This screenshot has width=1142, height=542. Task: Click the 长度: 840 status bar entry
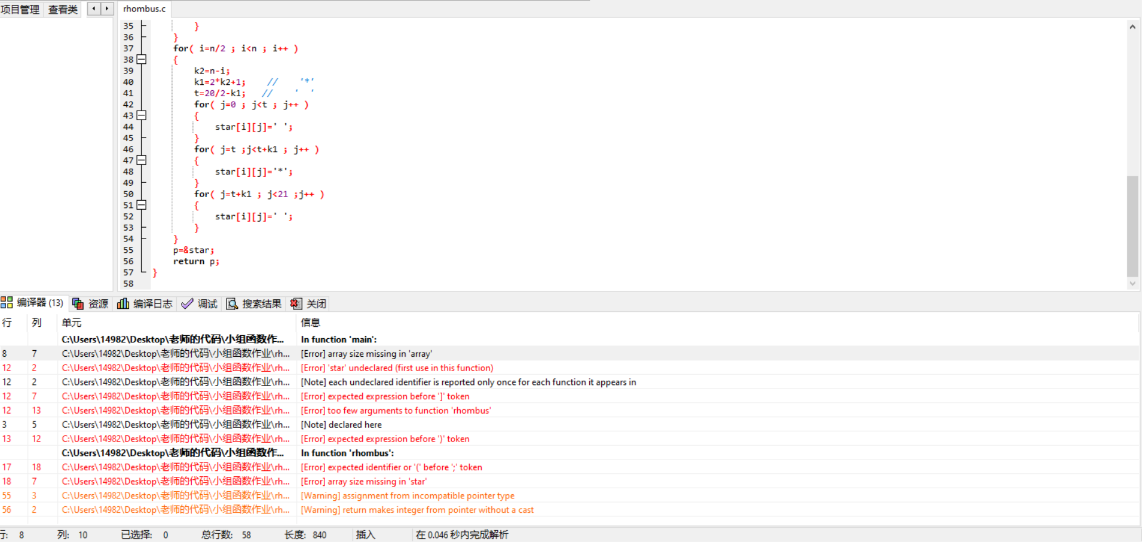click(x=305, y=535)
